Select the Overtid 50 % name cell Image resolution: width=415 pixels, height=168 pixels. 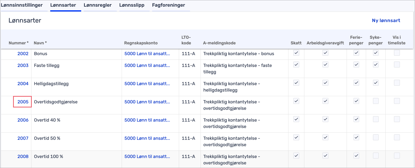(x=77, y=141)
